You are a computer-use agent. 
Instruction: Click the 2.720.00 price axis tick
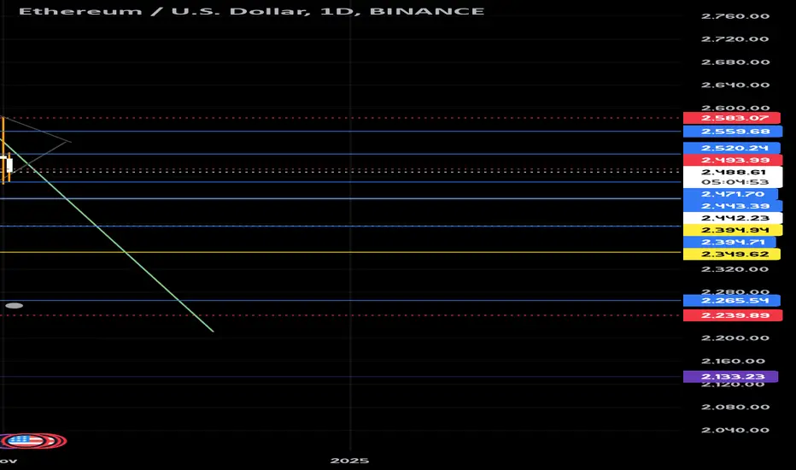(735, 39)
